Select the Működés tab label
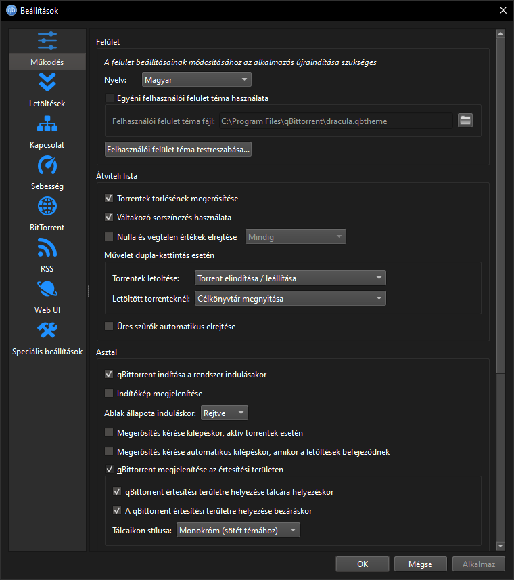Screen dimensions: 514x580 click(x=47, y=62)
